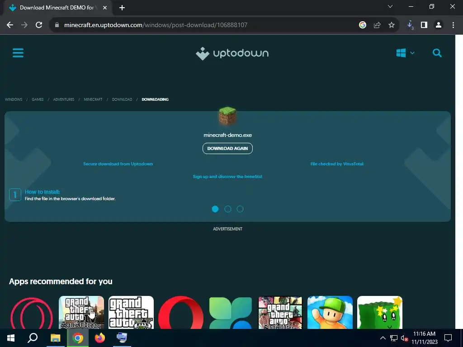Open Chrome profile icon
This screenshot has height=347, width=463.
(439, 25)
